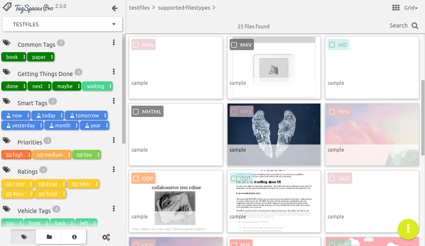The width and height of the screenshot is (425, 246).
Task: Select the M4V file checkbox
Action: point(234,45)
